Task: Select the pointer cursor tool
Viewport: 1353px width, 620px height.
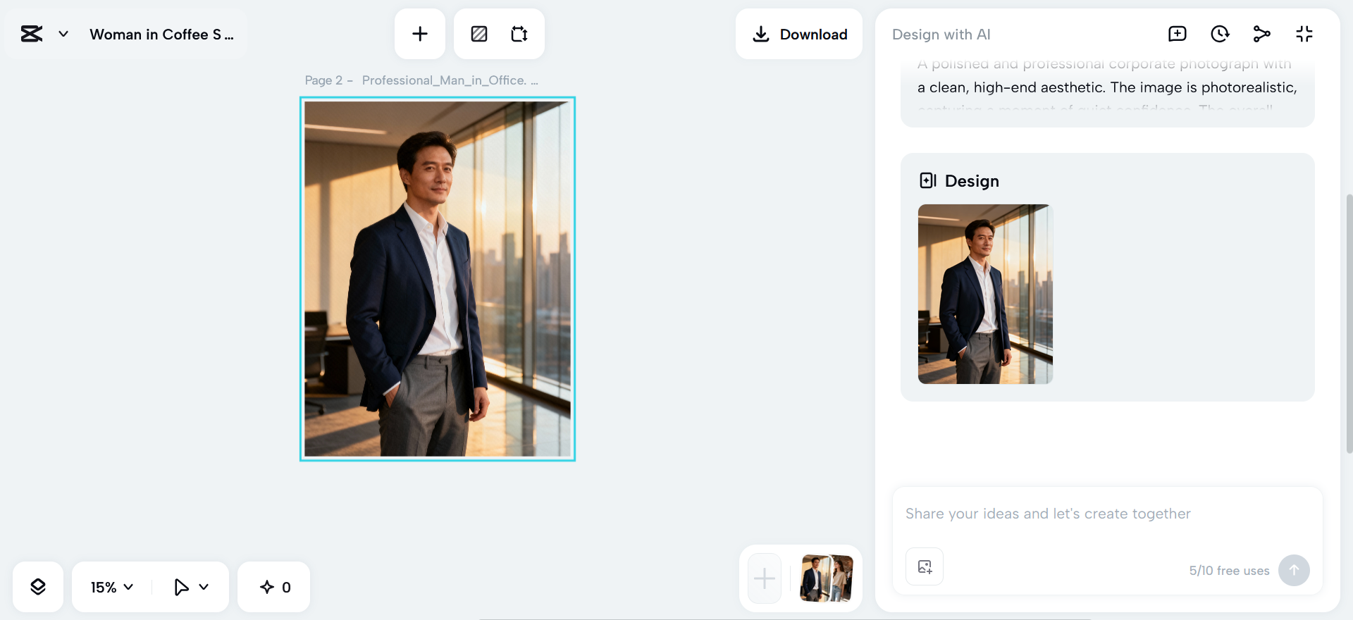Action: pos(181,587)
